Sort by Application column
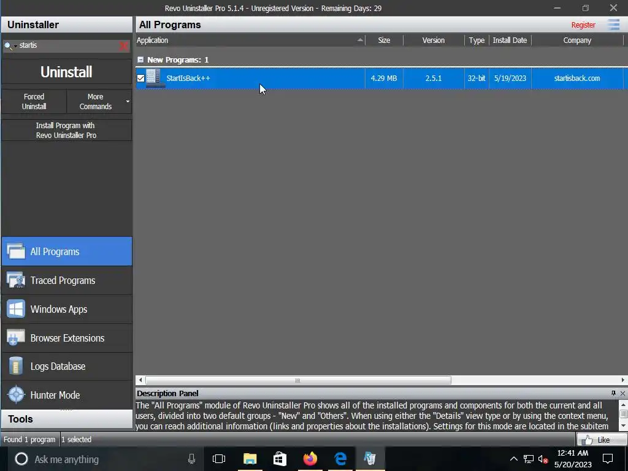Screen dimensions: 628x471 [250, 40]
